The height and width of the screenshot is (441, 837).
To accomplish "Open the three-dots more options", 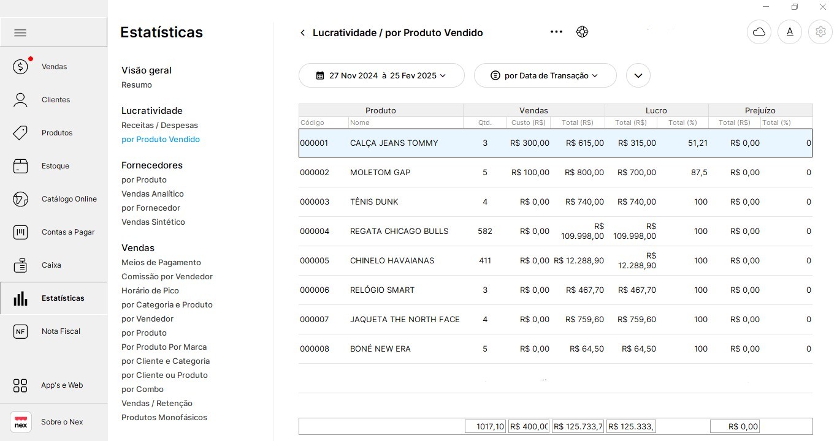I will [556, 32].
